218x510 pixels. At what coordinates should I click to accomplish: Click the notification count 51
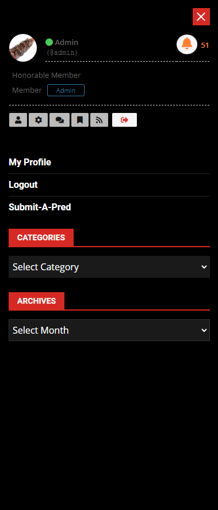[205, 46]
